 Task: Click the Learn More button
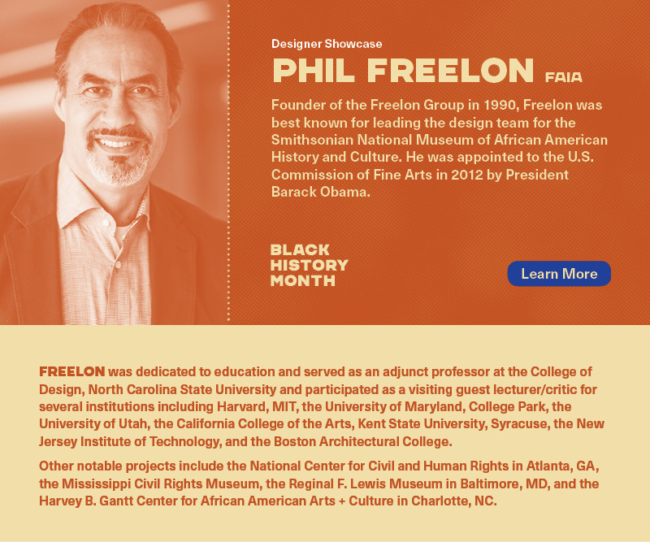coord(559,274)
